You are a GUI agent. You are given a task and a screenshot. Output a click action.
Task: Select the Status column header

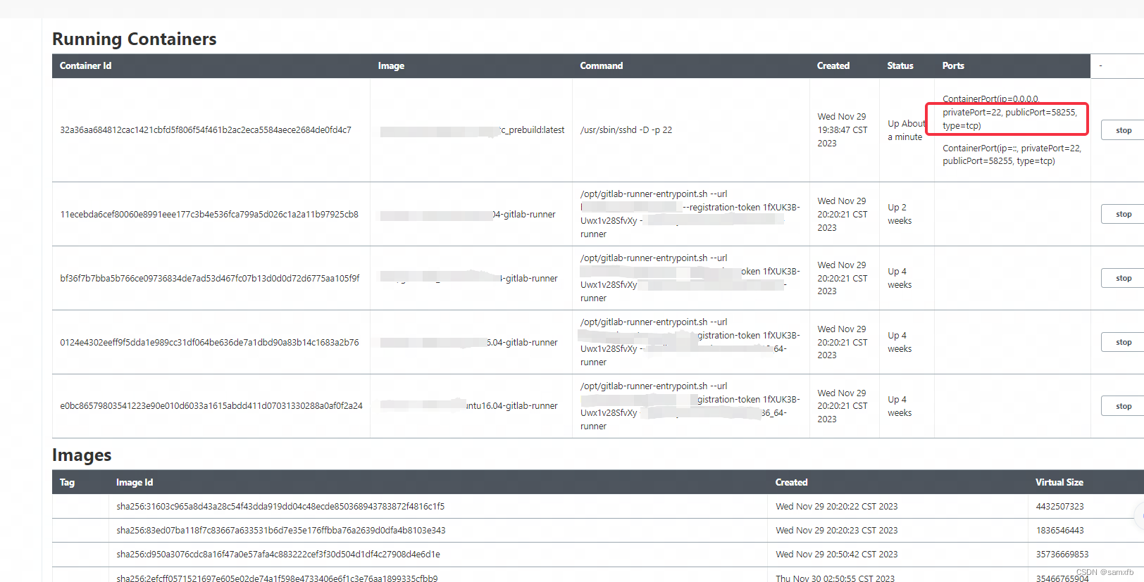click(x=900, y=65)
